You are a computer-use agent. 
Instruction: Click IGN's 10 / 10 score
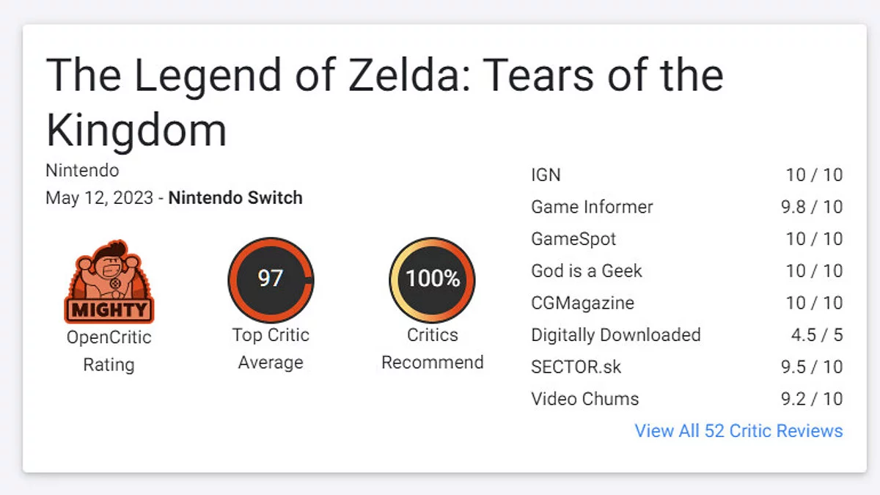click(x=814, y=175)
